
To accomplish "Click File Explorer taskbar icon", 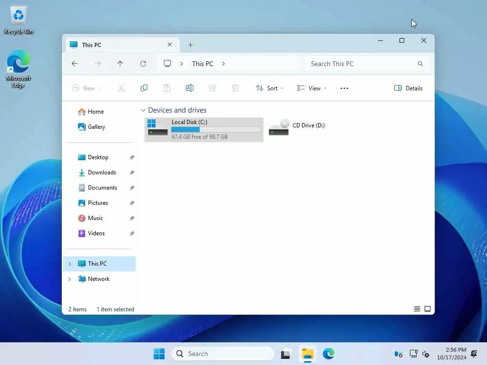I will pos(308,354).
